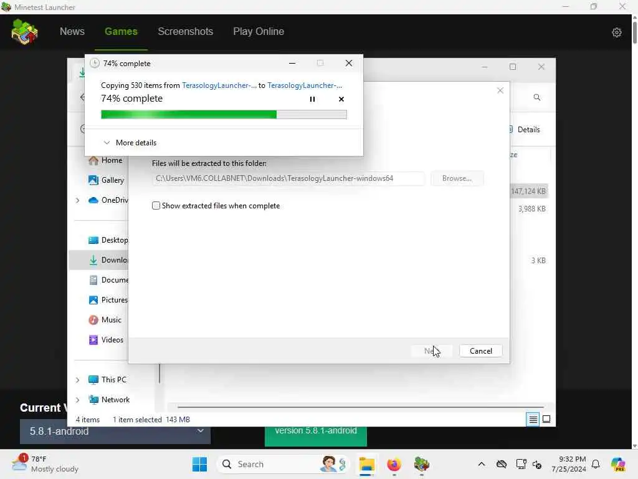Toggle Show extracted files when complete

156,206
